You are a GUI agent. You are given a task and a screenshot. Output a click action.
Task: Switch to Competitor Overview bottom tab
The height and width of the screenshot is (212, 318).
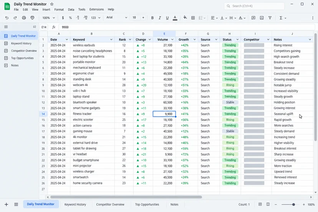point(110,204)
